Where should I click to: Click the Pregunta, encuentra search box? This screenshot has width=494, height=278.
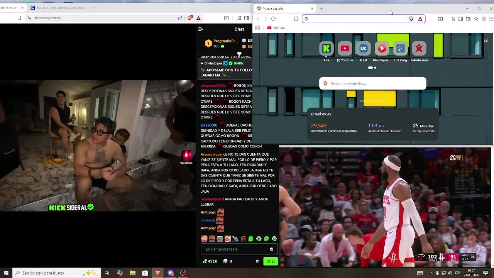(x=373, y=83)
